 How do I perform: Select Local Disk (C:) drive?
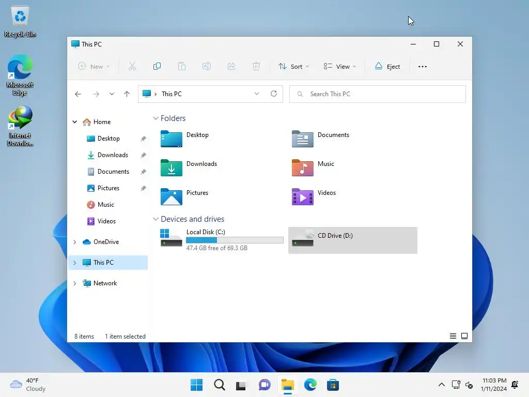pos(222,240)
